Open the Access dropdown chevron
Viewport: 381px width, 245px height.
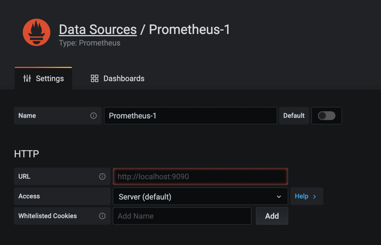click(x=279, y=197)
